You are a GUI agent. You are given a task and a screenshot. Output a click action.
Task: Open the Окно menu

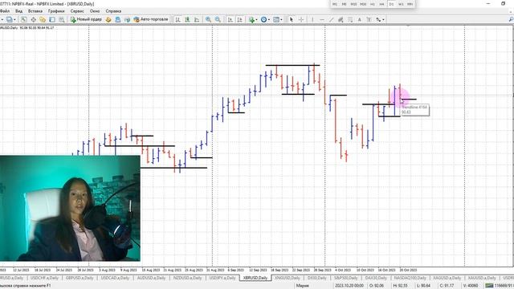click(x=95, y=11)
